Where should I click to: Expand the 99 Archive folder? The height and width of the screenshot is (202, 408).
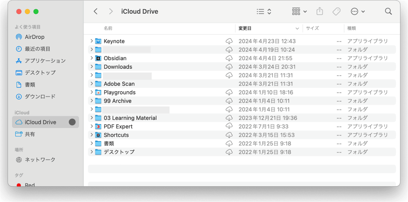pyautogui.click(x=91, y=101)
